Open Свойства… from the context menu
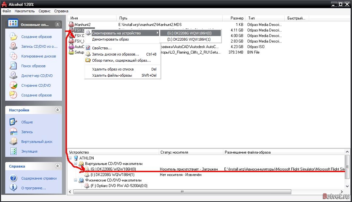Image resolution: width=352 pixels, height=202 pixels. 122,48
